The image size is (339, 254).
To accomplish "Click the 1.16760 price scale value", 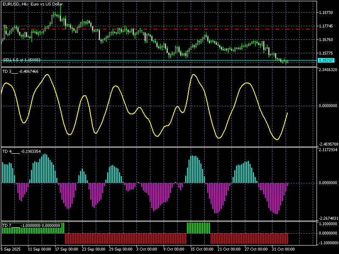I will (x=326, y=40).
